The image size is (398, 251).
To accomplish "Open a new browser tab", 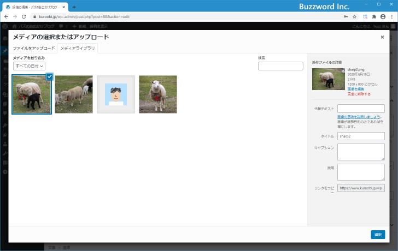I will 74,7.
